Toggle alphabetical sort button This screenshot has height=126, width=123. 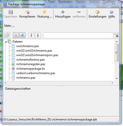pyautogui.click(x=22, y=35)
